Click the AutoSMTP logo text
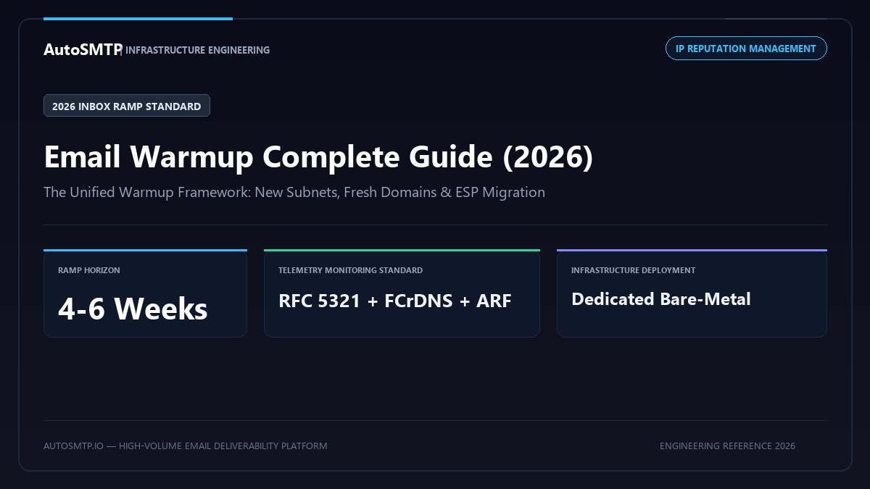The image size is (870, 489). 83,49
